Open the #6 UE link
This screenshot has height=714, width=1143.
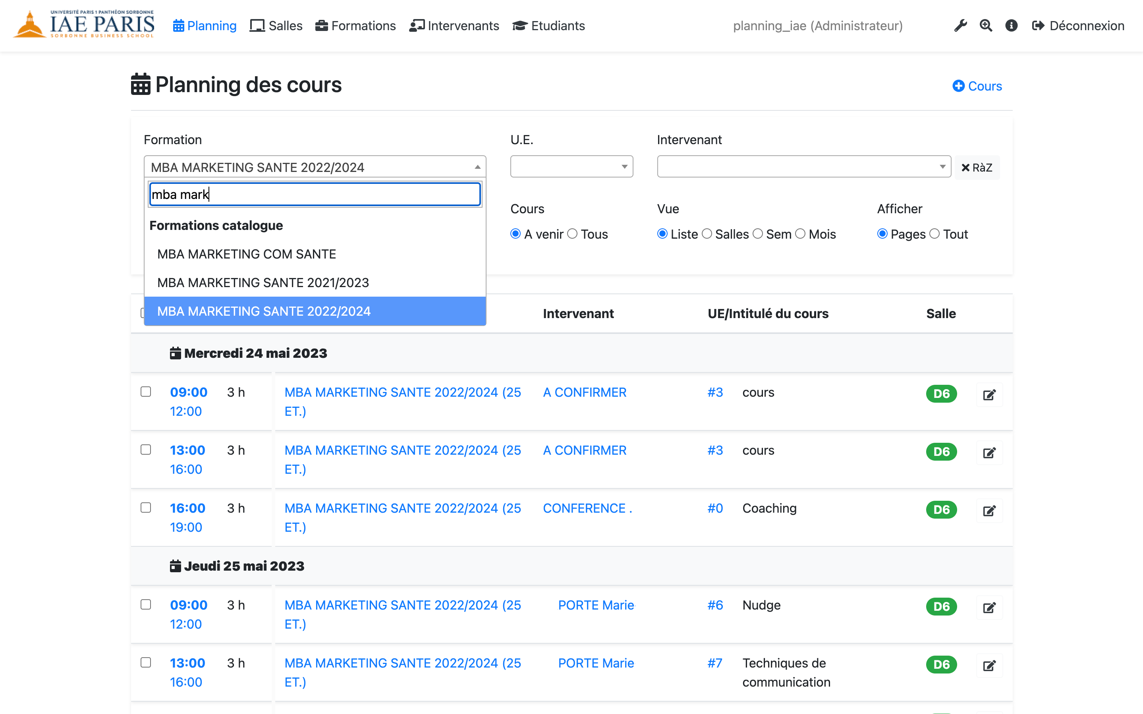[x=715, y=605]
